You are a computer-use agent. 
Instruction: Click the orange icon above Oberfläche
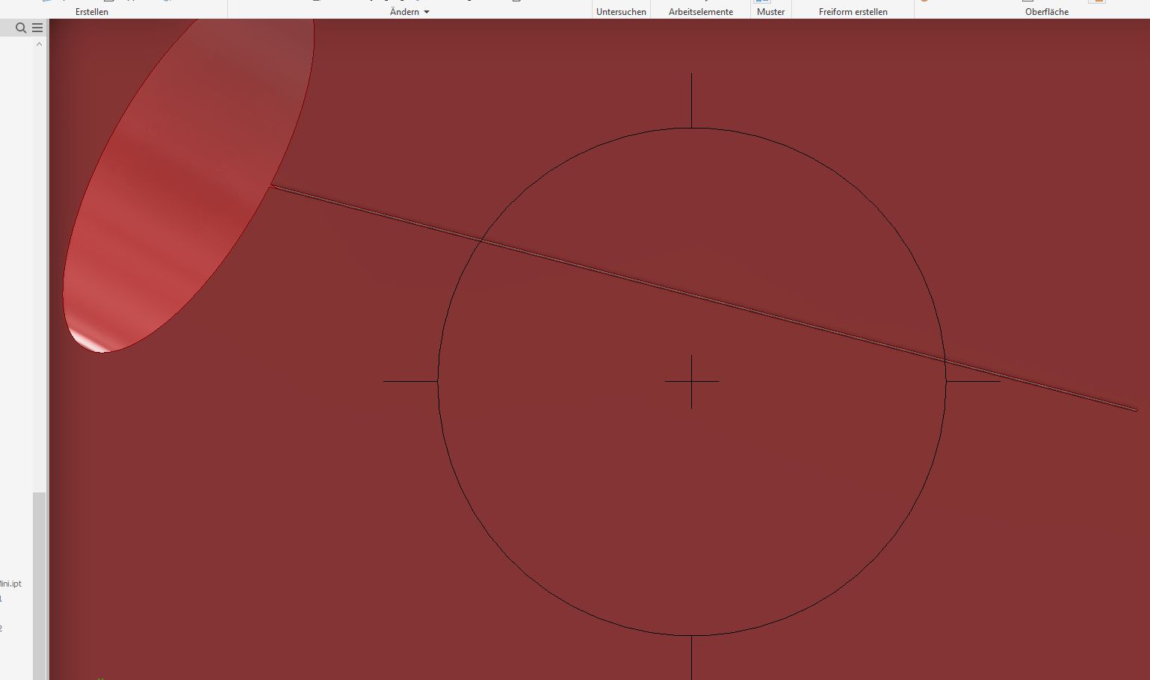(1096, 2)
